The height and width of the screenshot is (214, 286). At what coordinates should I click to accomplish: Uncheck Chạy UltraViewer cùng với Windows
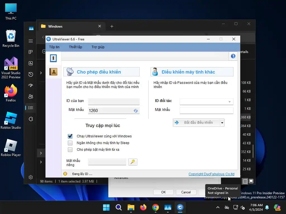pos(70,136)
